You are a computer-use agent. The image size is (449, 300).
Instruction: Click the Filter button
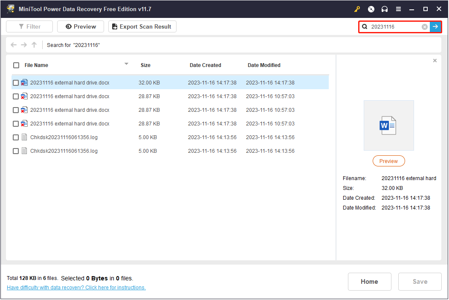click(x=29, y=26)
